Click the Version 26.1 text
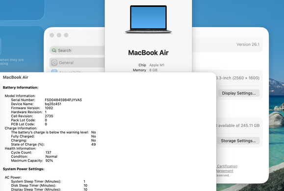Screen dimensions: 284x191 248,44
